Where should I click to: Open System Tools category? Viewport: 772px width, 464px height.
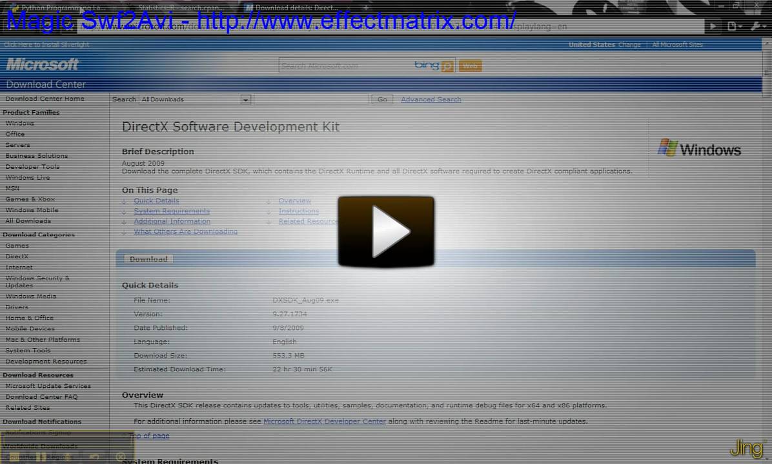click(28, 351)
